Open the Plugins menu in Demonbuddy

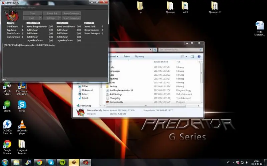[32, 7]
